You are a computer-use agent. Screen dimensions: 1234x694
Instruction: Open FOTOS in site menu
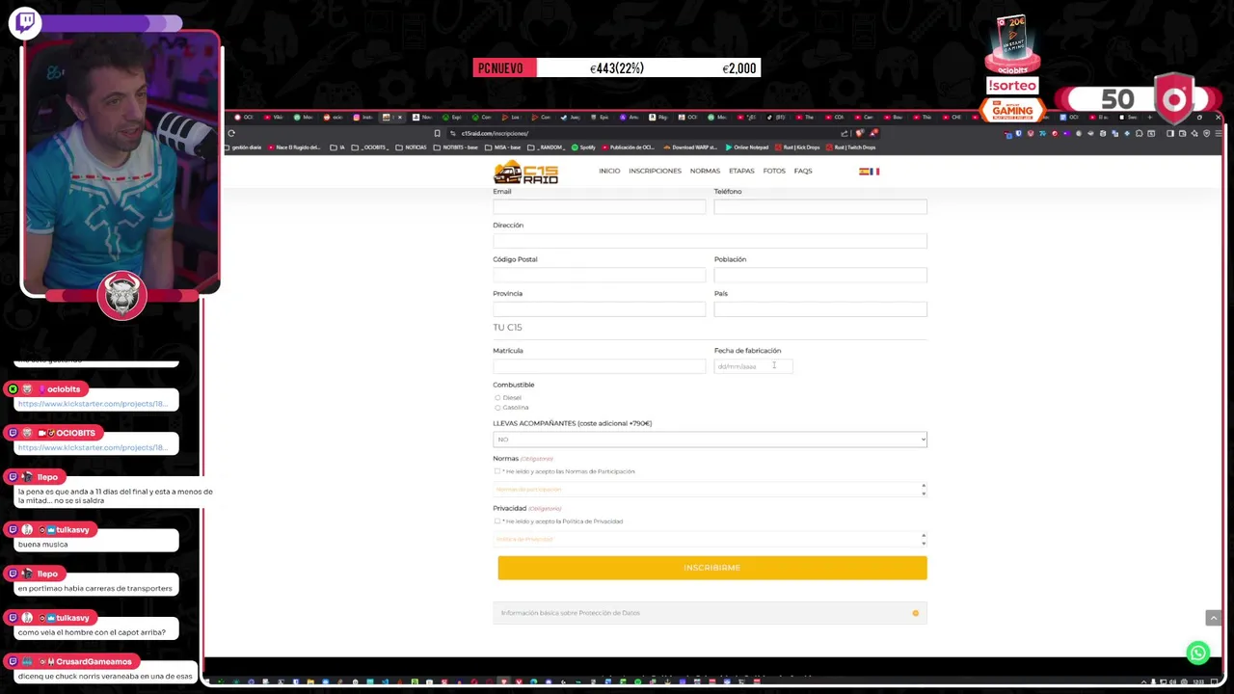(x=774, y=172)
